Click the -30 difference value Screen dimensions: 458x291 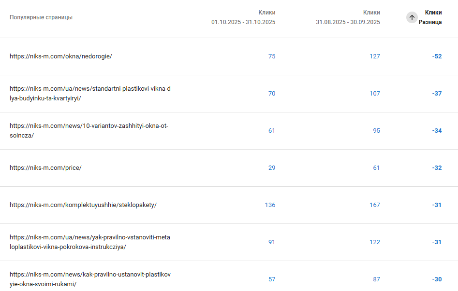437,279
